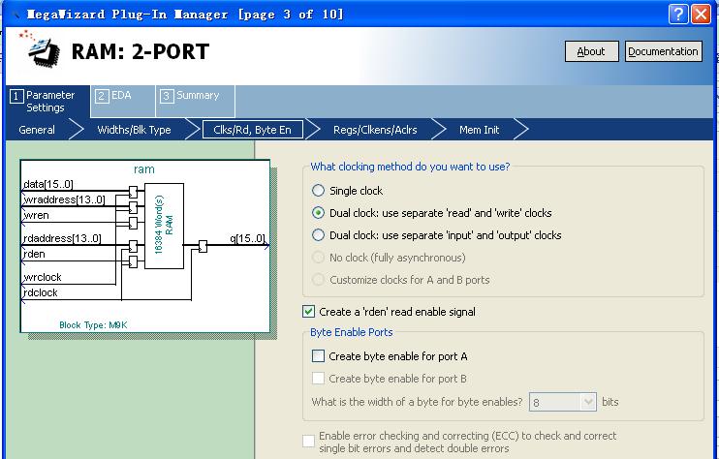Enable ECC error checking checkbox
719x459 pixels.
coord(308,442)
